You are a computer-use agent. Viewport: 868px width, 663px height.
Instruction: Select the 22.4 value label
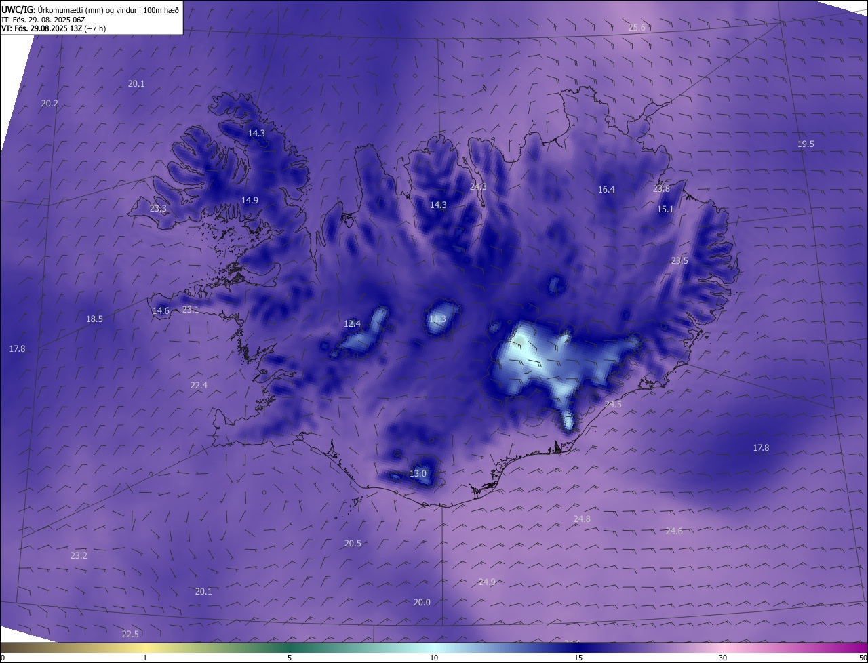pyautogui.click(x=199, y=385)
